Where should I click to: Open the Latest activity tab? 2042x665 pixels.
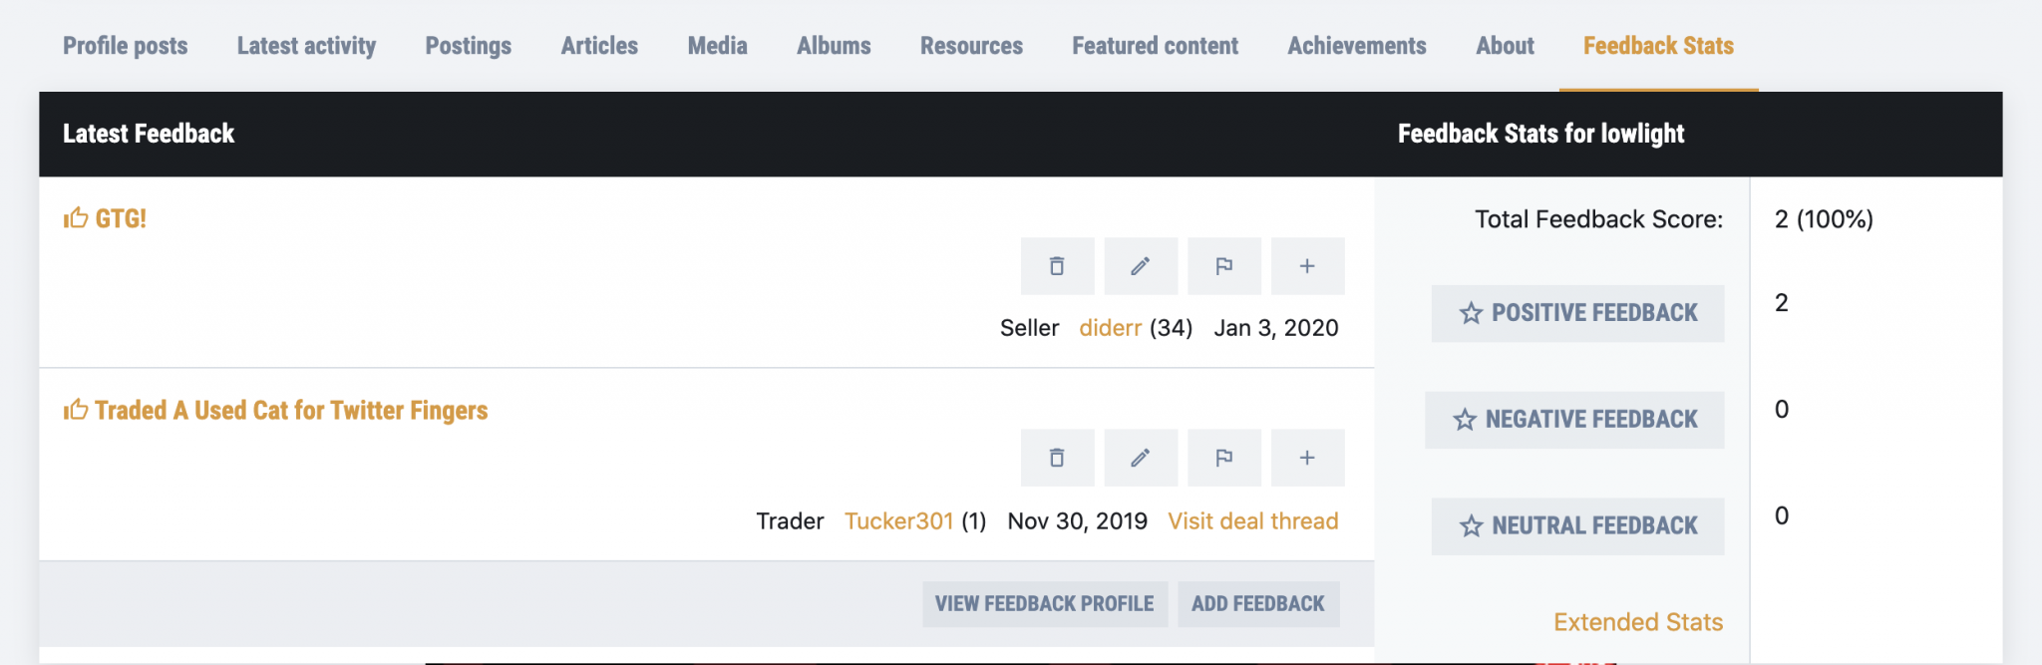click(306, 46)
